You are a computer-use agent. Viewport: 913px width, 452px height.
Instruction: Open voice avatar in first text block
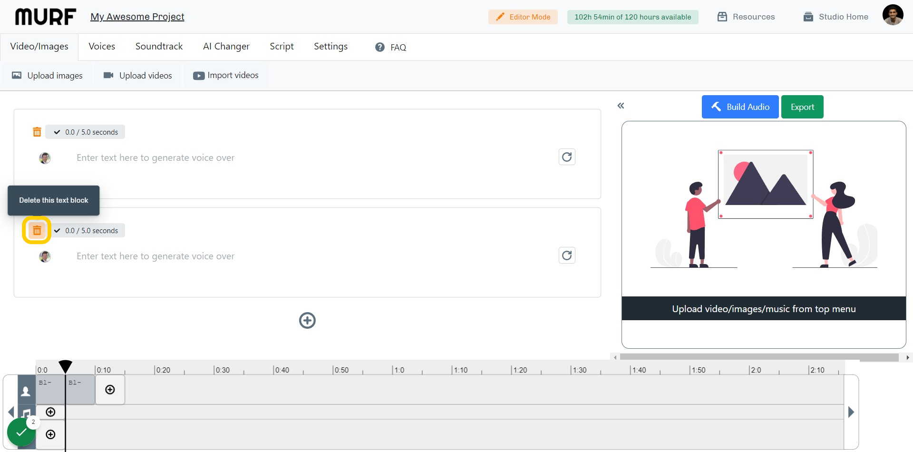[45, 158]
